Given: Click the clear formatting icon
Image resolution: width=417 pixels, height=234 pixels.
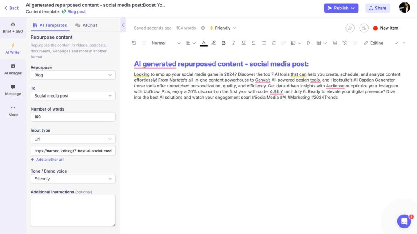Looking at the screenshot, I should [x=345, y=43].
